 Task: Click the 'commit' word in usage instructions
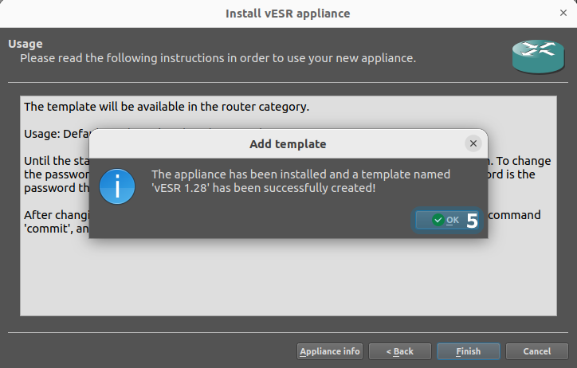point(46,229)
